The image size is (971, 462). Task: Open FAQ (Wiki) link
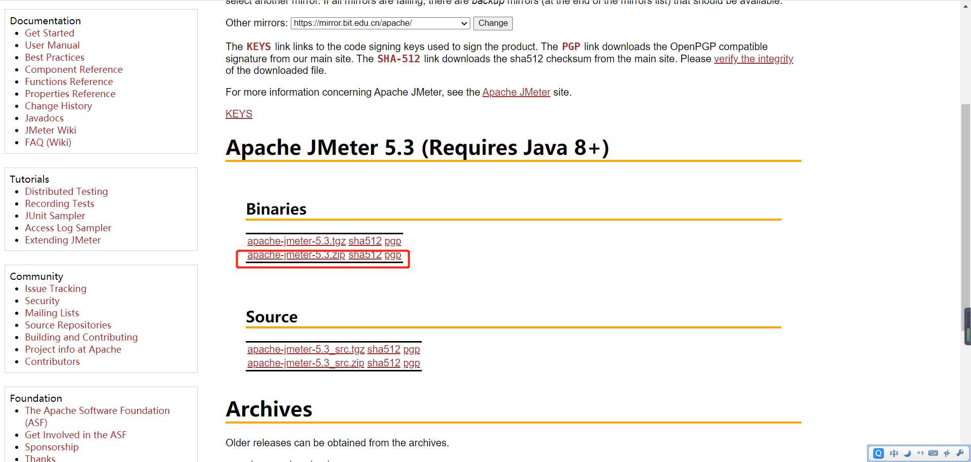tap(48, 142)
